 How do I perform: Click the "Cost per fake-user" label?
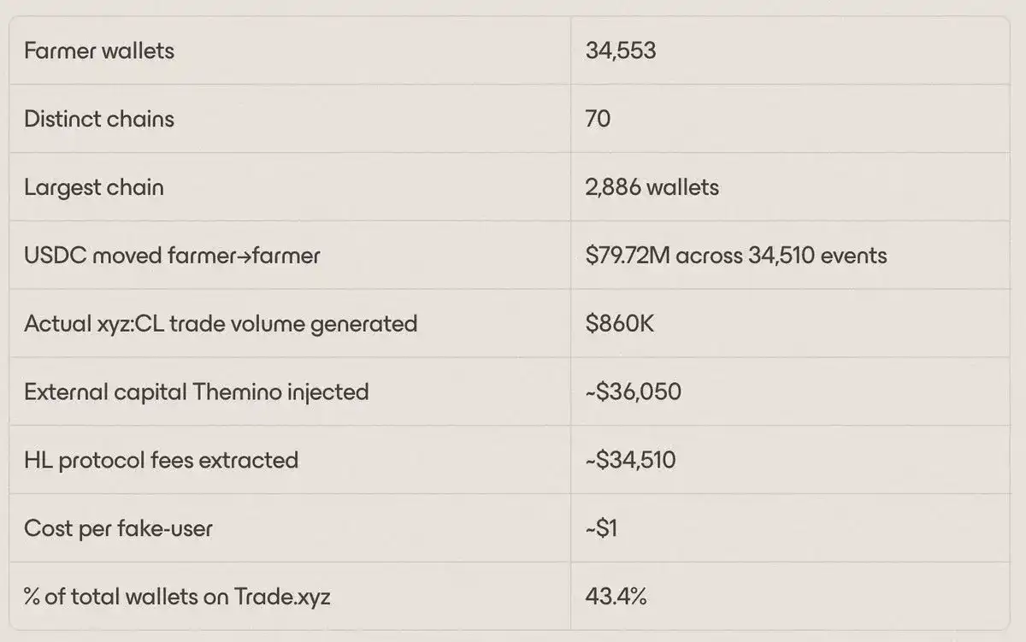[x=118, y=528]
